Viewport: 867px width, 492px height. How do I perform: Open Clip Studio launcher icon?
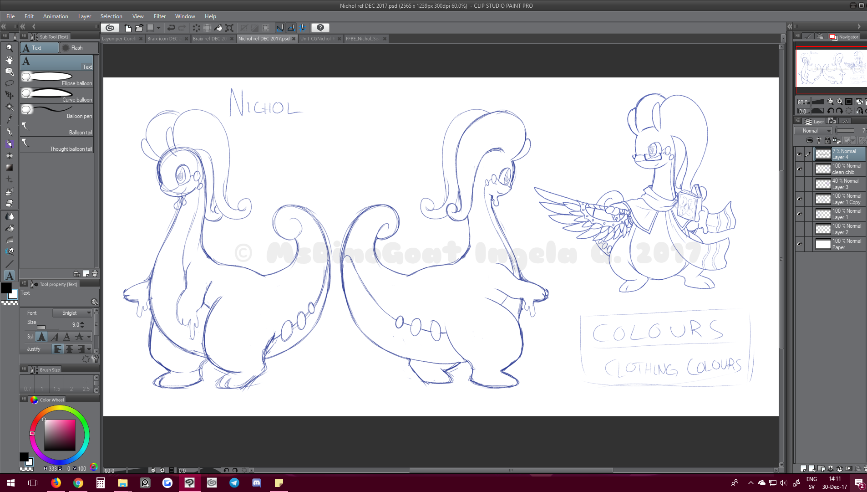tap(110, 28)
